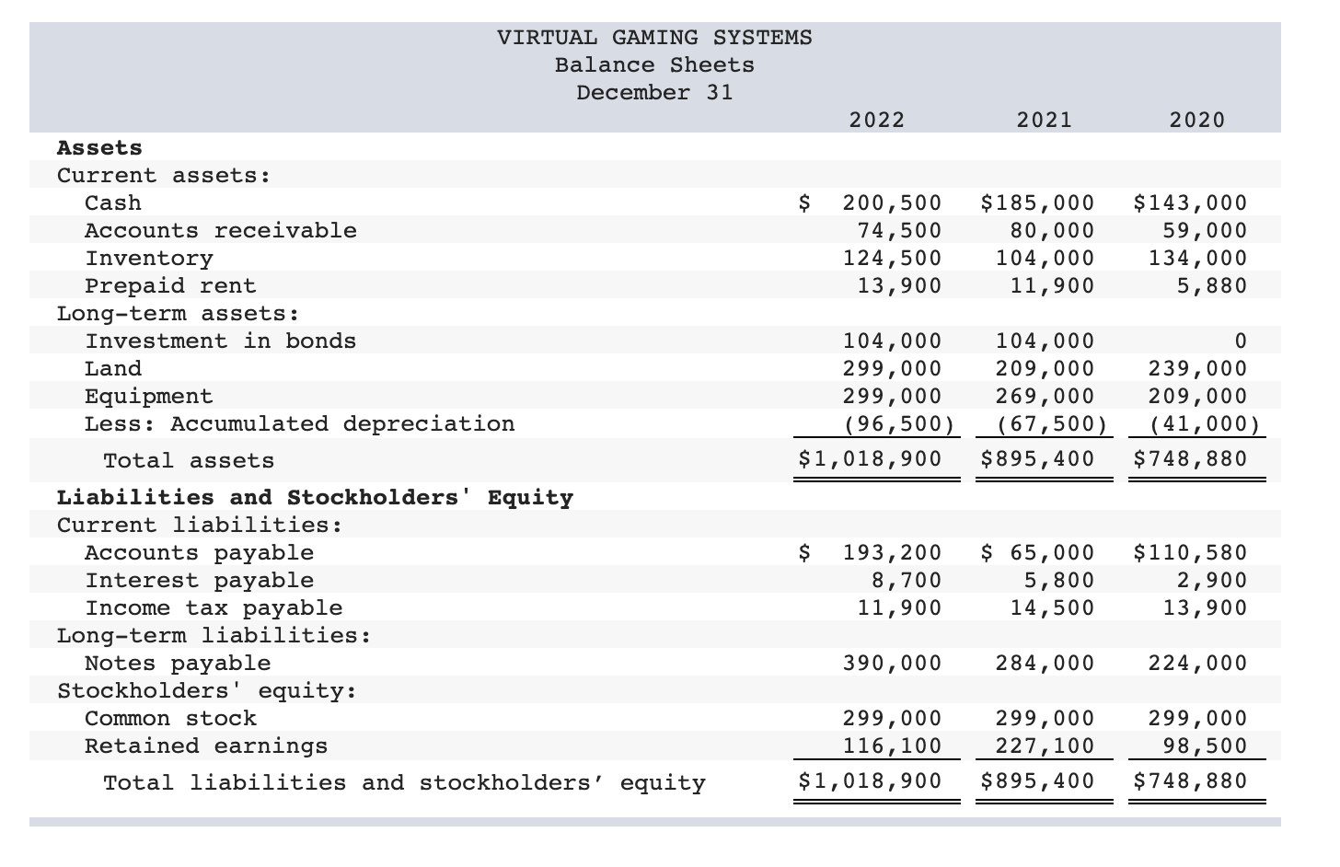Click Inventory 2020 value 134,000

(x=1198, y=259)
